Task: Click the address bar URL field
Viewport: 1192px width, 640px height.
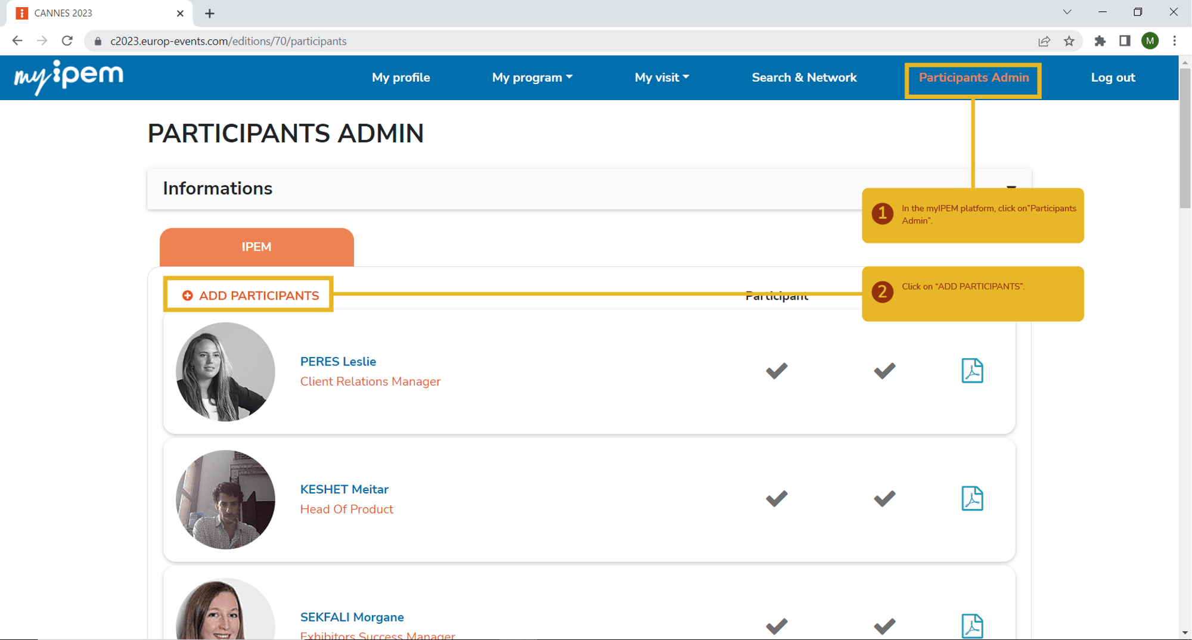Action: [x=560, y=41]
